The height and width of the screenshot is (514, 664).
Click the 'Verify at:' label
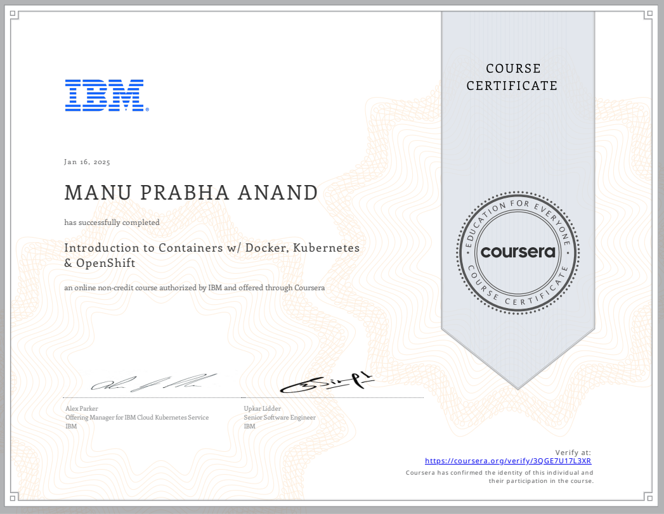[573, 453]
